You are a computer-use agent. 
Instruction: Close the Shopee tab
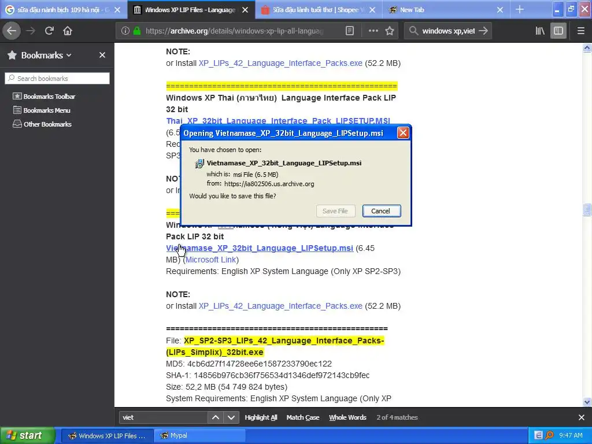tap(372, 10)
